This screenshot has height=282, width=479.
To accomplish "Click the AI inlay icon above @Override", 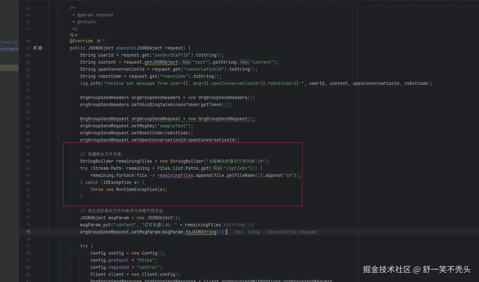I will (x=74, y=35).
